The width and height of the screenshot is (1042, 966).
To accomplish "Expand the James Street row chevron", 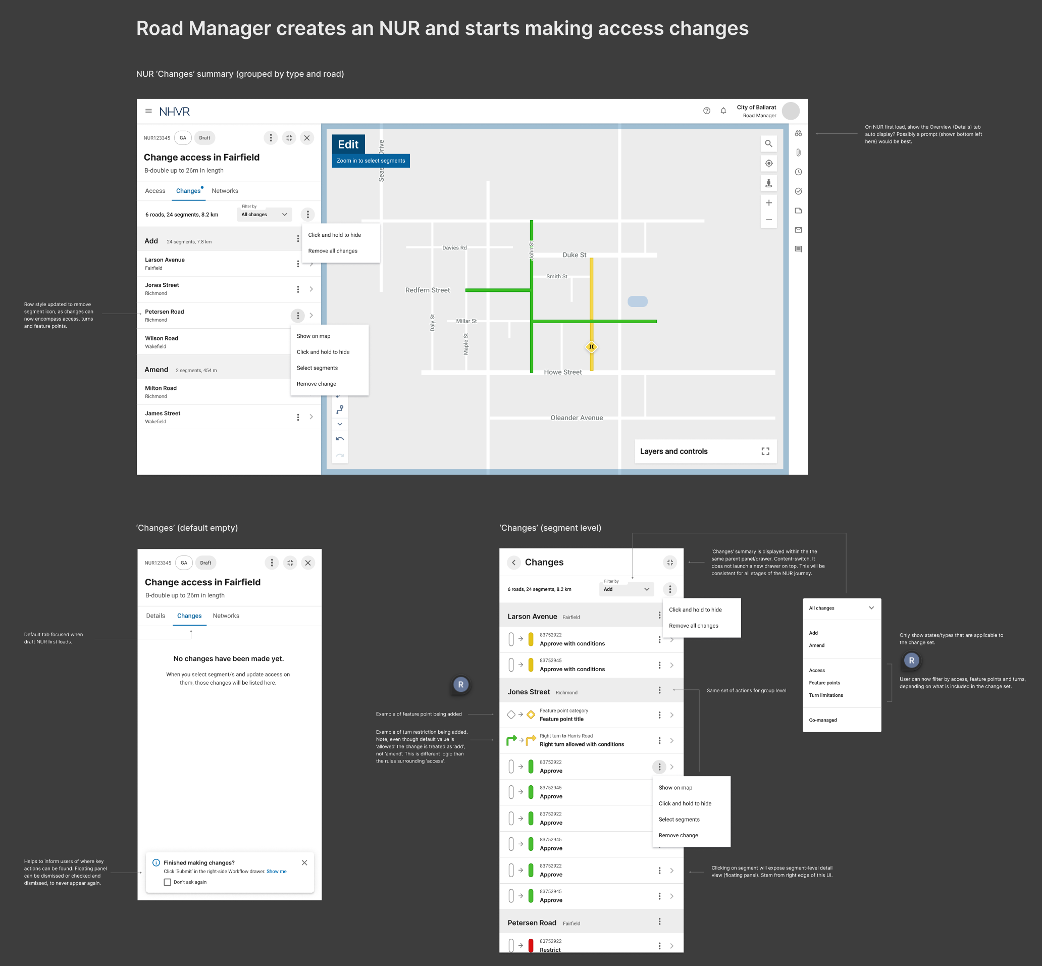I will pyautogui.click(x=311, y=417).
